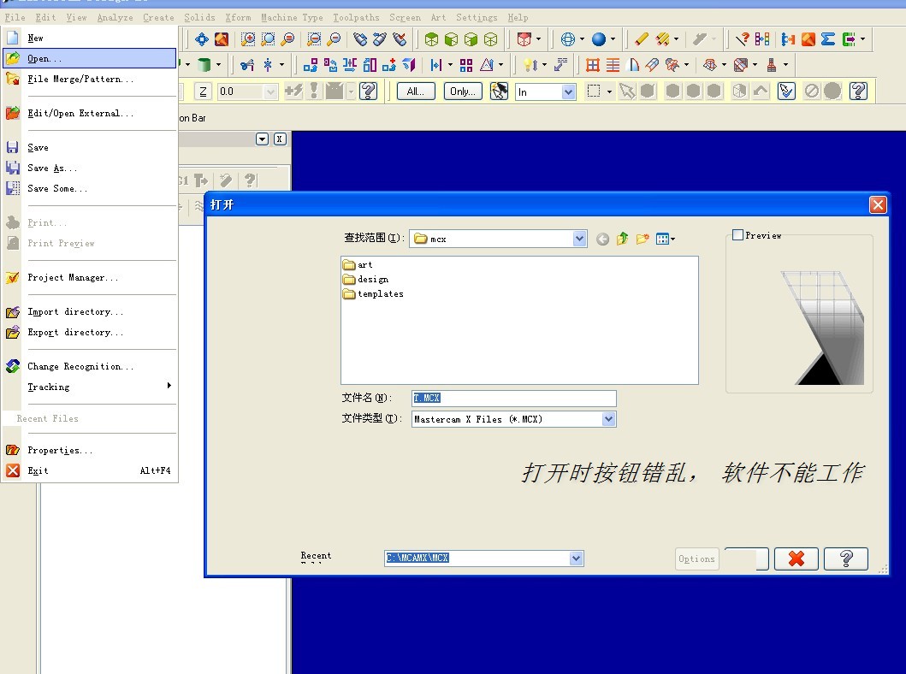This screenshot has height=674, width=906.
Task: Click the green cylinder solid icon
Action: click(x=204, y=65)
